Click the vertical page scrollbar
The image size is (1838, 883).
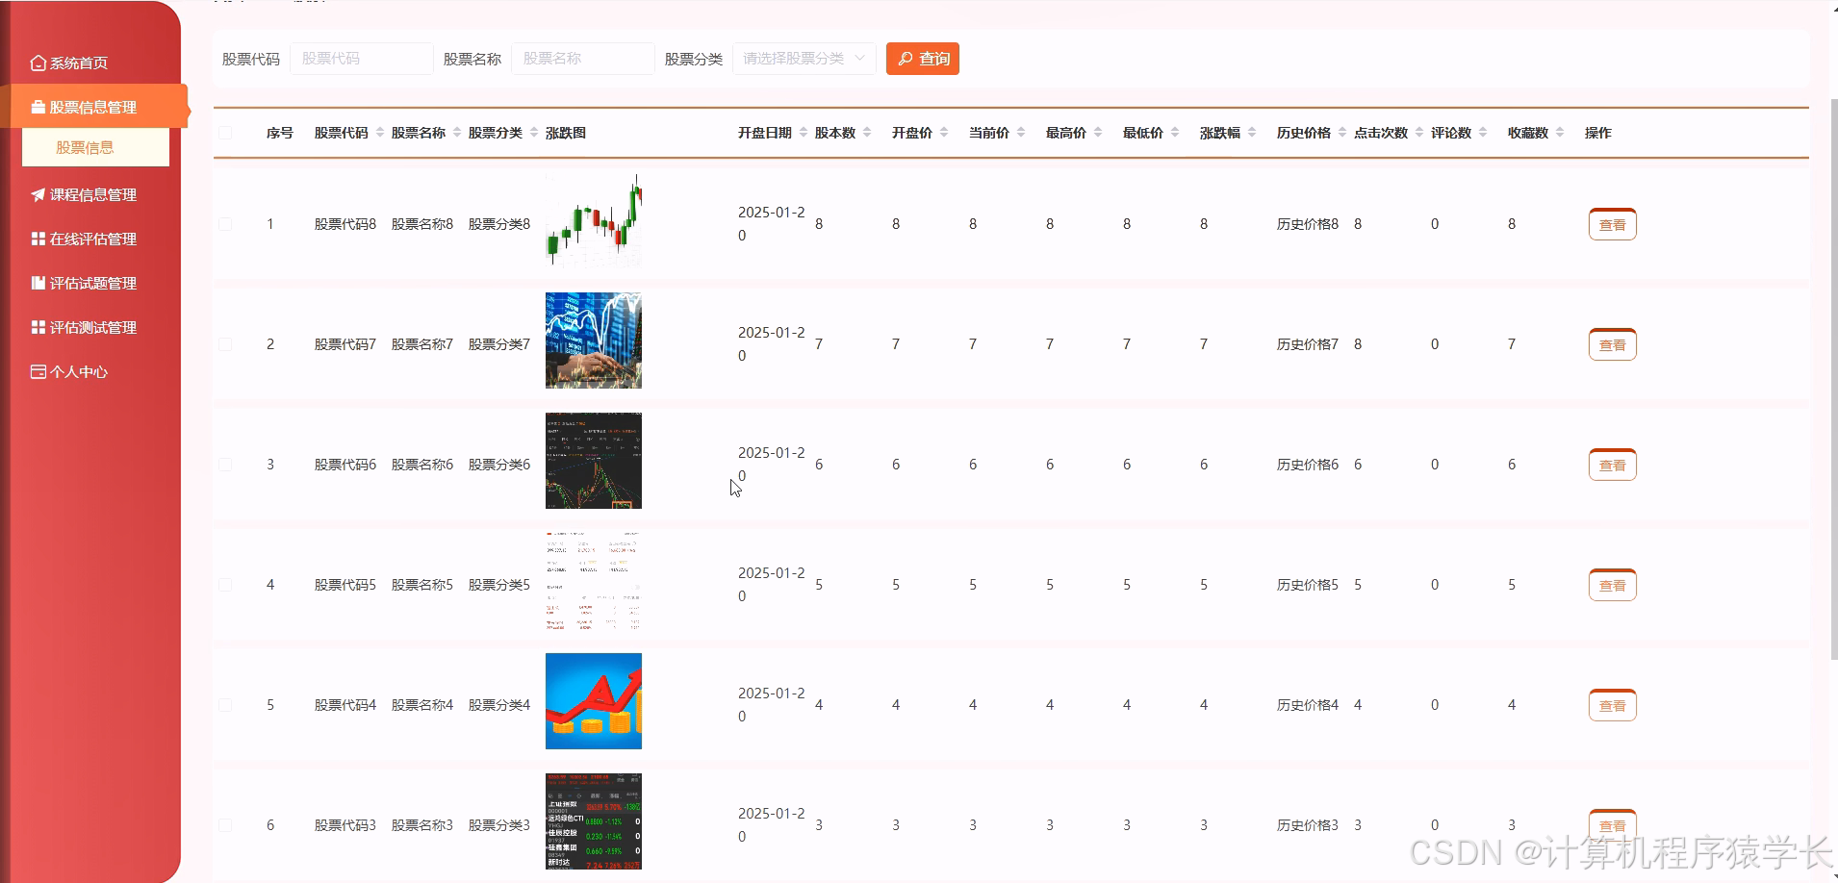[1833, 379]
